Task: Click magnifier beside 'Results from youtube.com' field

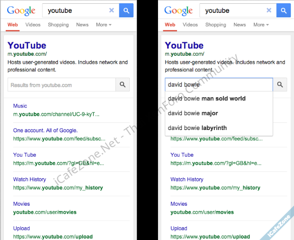Action: click(x=123, y=85)
